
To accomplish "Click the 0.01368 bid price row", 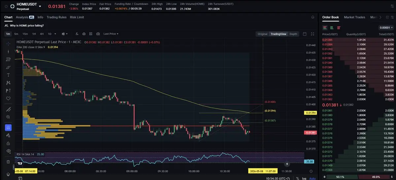I will tap(358, 170).
